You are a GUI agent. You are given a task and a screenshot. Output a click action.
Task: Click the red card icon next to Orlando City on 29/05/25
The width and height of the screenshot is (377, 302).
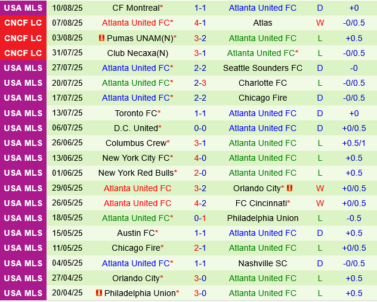[289, 188]
